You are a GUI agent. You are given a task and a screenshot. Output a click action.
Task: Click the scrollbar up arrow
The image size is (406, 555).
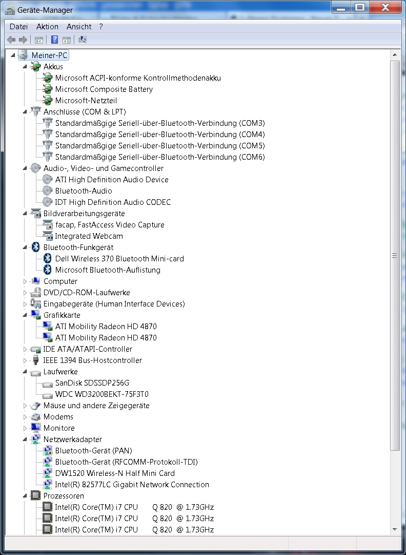coord(395,55)
